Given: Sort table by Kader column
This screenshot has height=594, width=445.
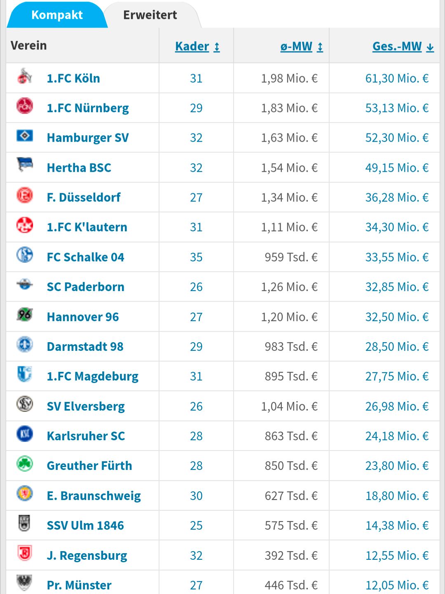Looking at the screenshot, I should point(197,47).
